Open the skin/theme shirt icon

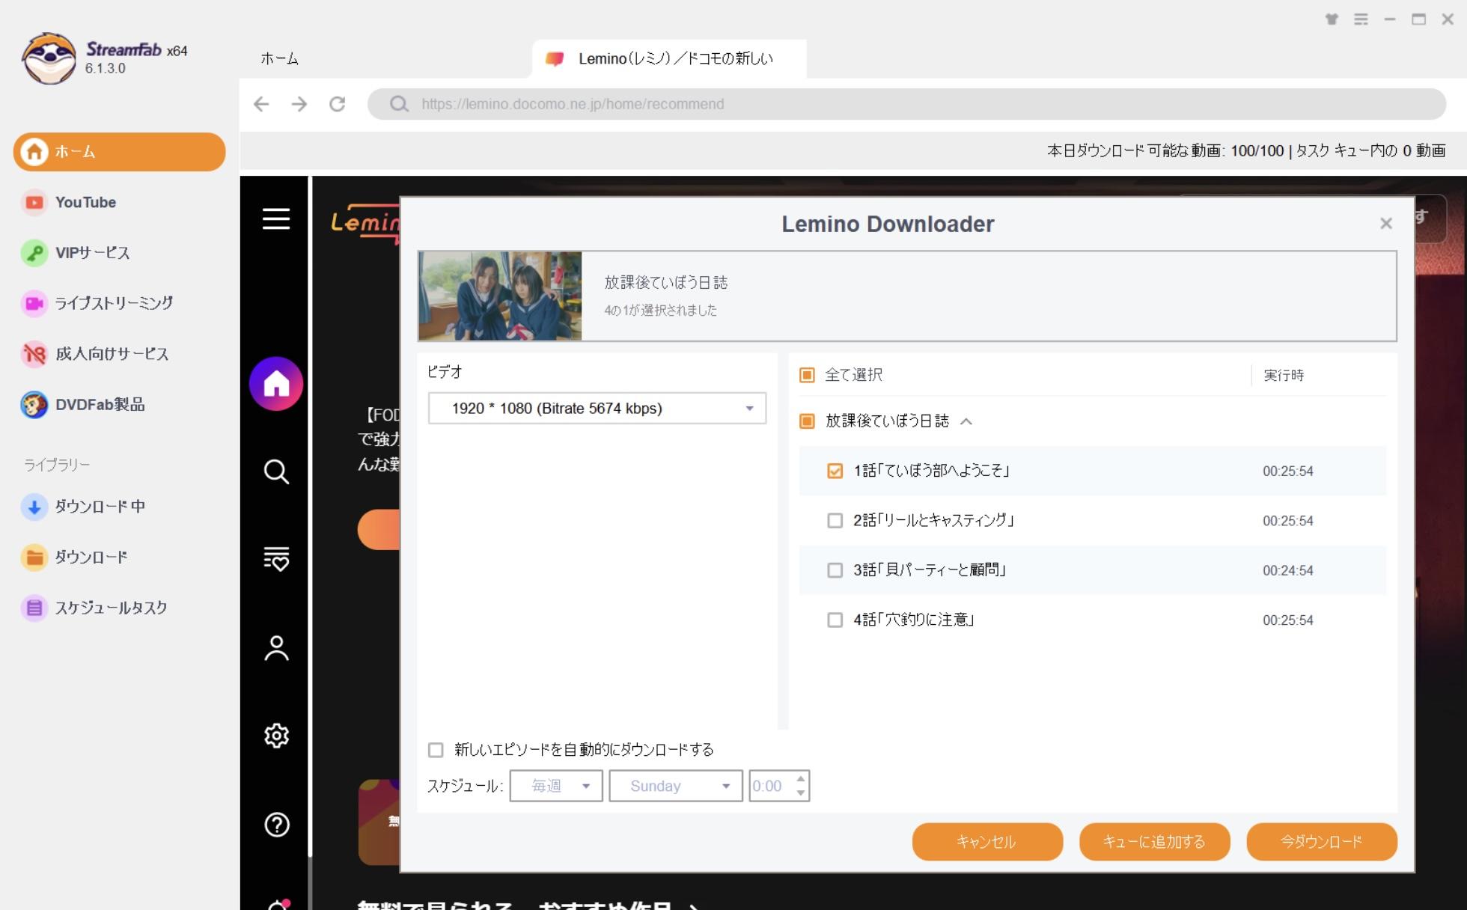coord(1332,19)
